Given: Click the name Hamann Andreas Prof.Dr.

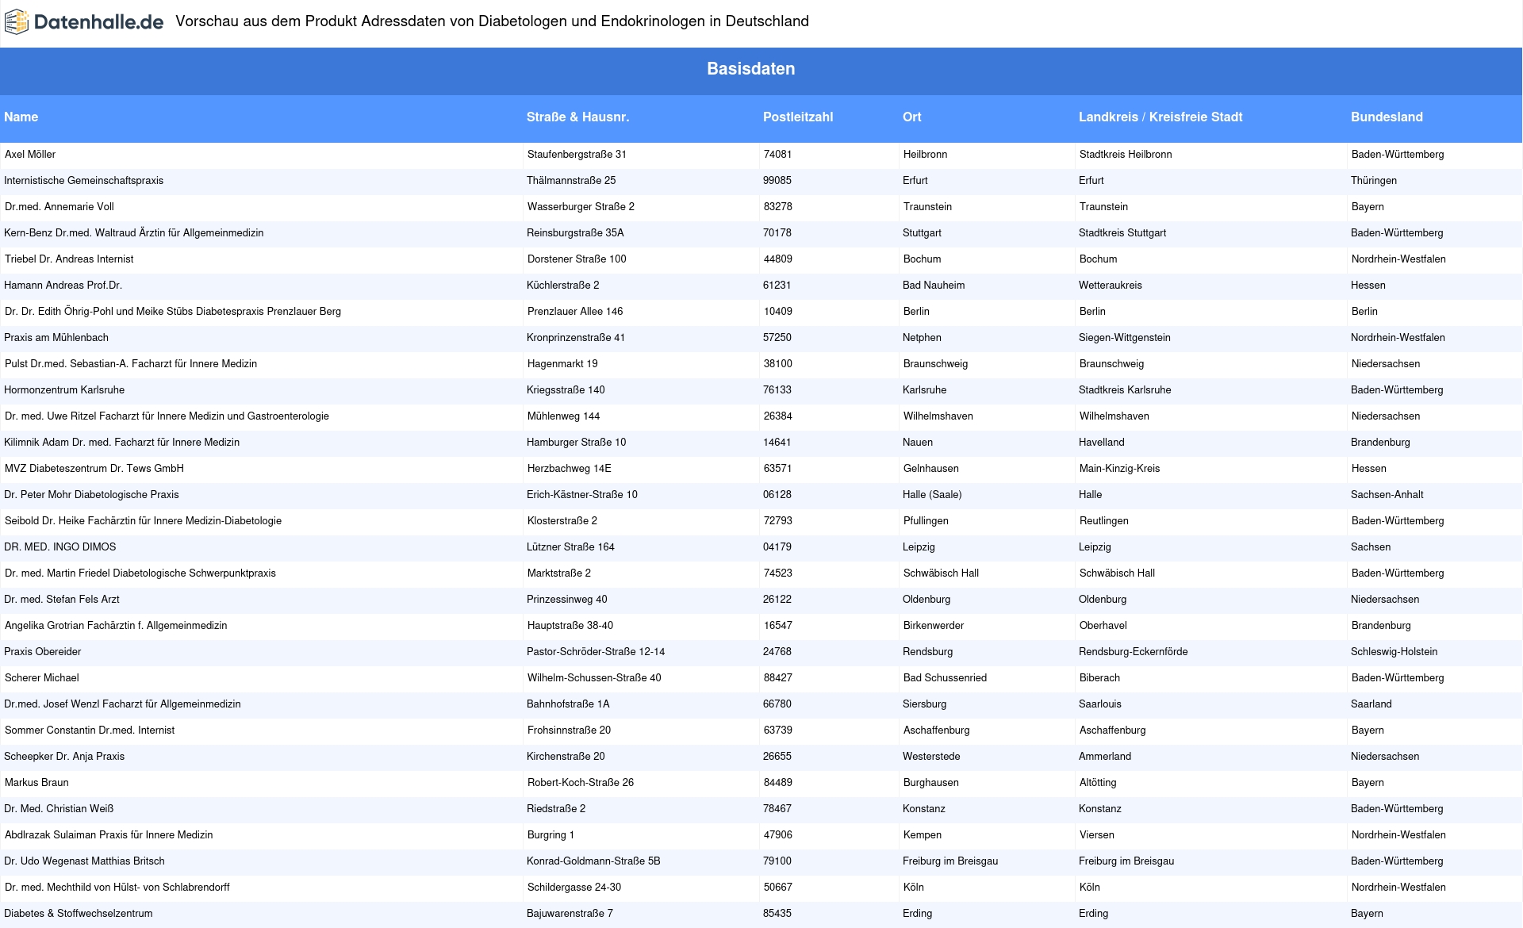Looking at the screenshot, I should 63,286.
